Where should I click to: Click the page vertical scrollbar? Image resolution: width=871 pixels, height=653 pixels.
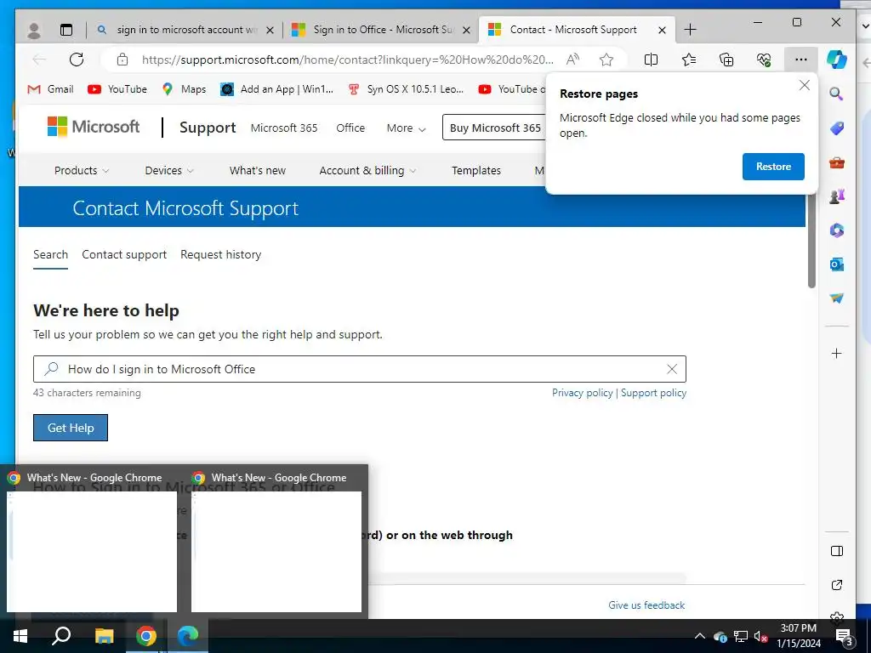[811, 241]
